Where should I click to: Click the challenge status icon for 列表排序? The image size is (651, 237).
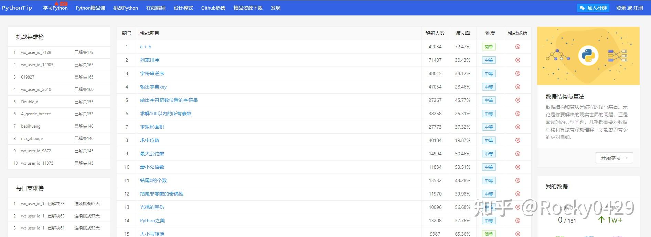517,60
